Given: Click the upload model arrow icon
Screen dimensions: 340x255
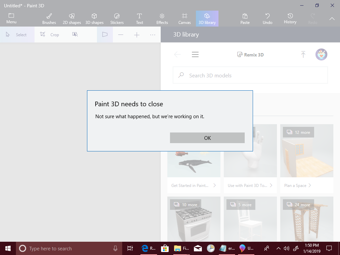Looking at the screenshot, I should [303, 54].
